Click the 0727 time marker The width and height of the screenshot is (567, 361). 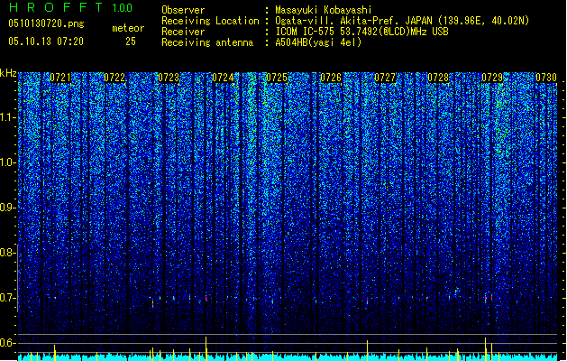coord(385,78)
